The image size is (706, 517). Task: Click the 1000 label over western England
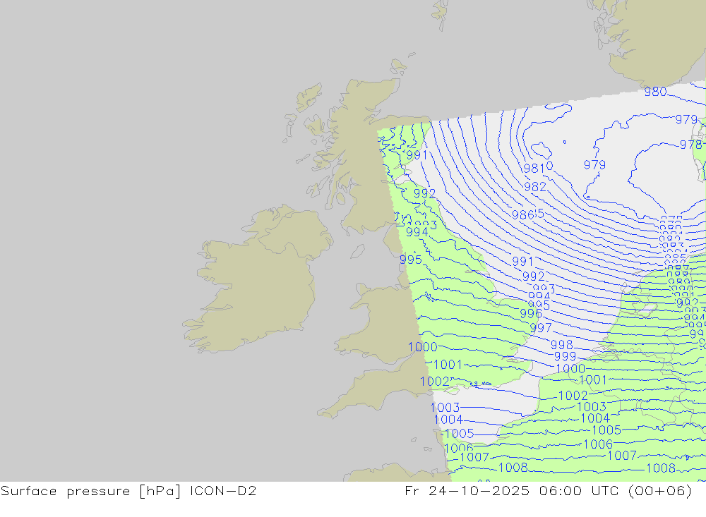point(422,347)
